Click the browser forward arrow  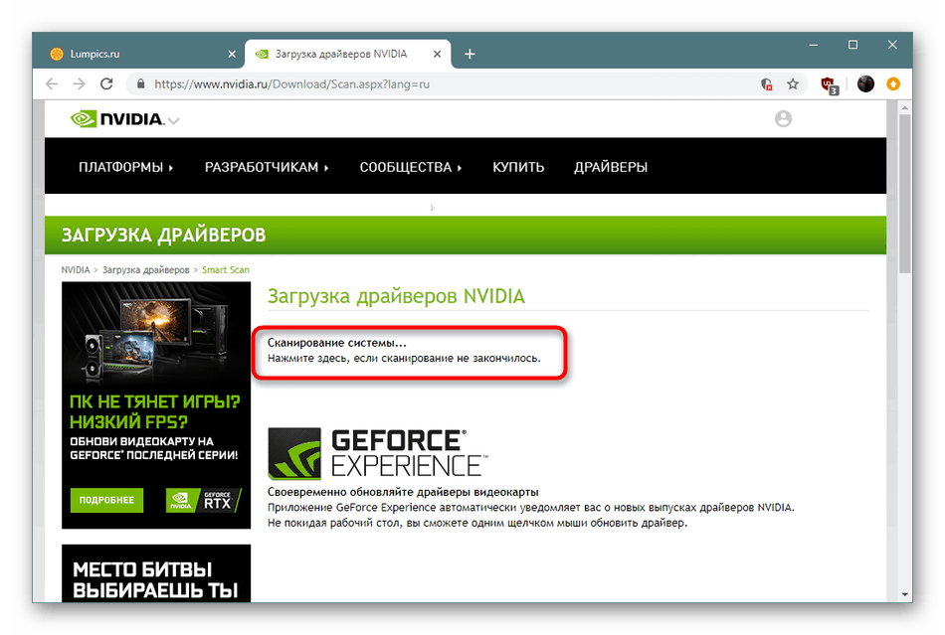[79, 84]
